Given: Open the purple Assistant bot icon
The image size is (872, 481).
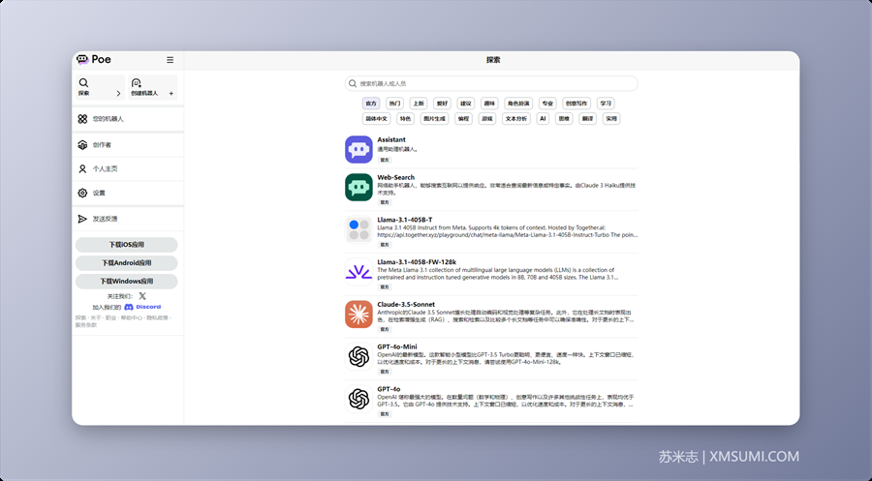Looking at the screenshot, I should 358,149.
